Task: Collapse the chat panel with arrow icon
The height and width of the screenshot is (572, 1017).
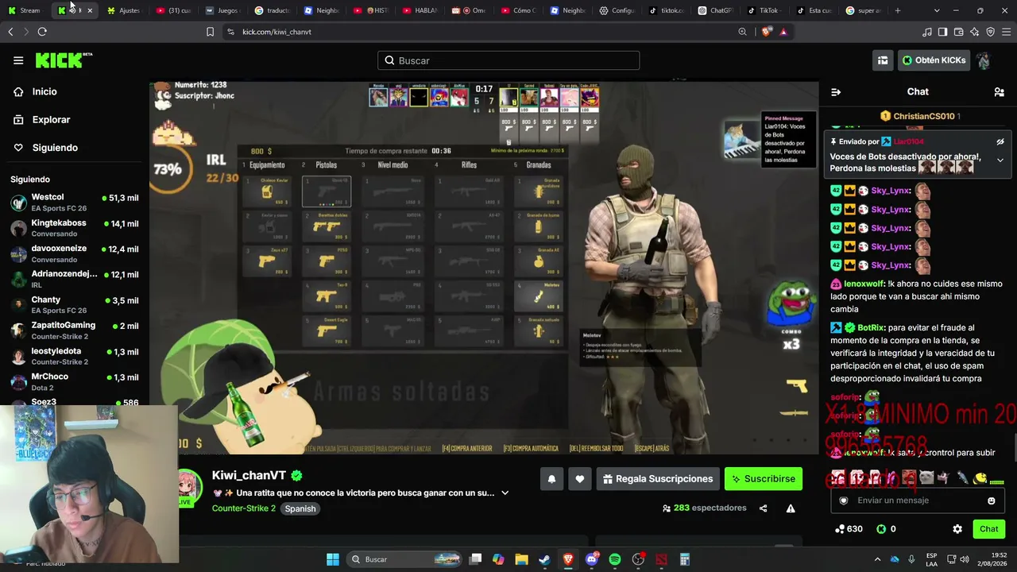Action: pos(836,92)
